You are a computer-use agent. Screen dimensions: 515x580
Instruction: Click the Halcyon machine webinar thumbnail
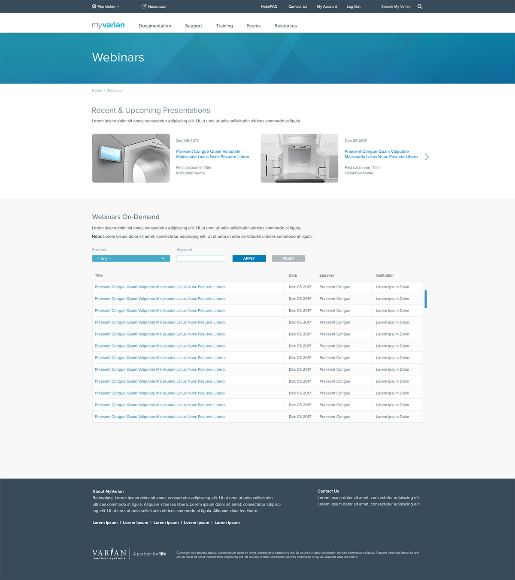click(131, 158)
